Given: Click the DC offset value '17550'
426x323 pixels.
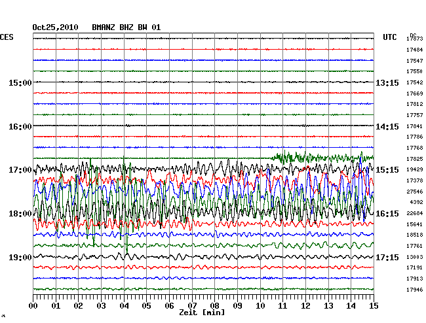Looking at the screenshot, I should (x=415, y=71).
